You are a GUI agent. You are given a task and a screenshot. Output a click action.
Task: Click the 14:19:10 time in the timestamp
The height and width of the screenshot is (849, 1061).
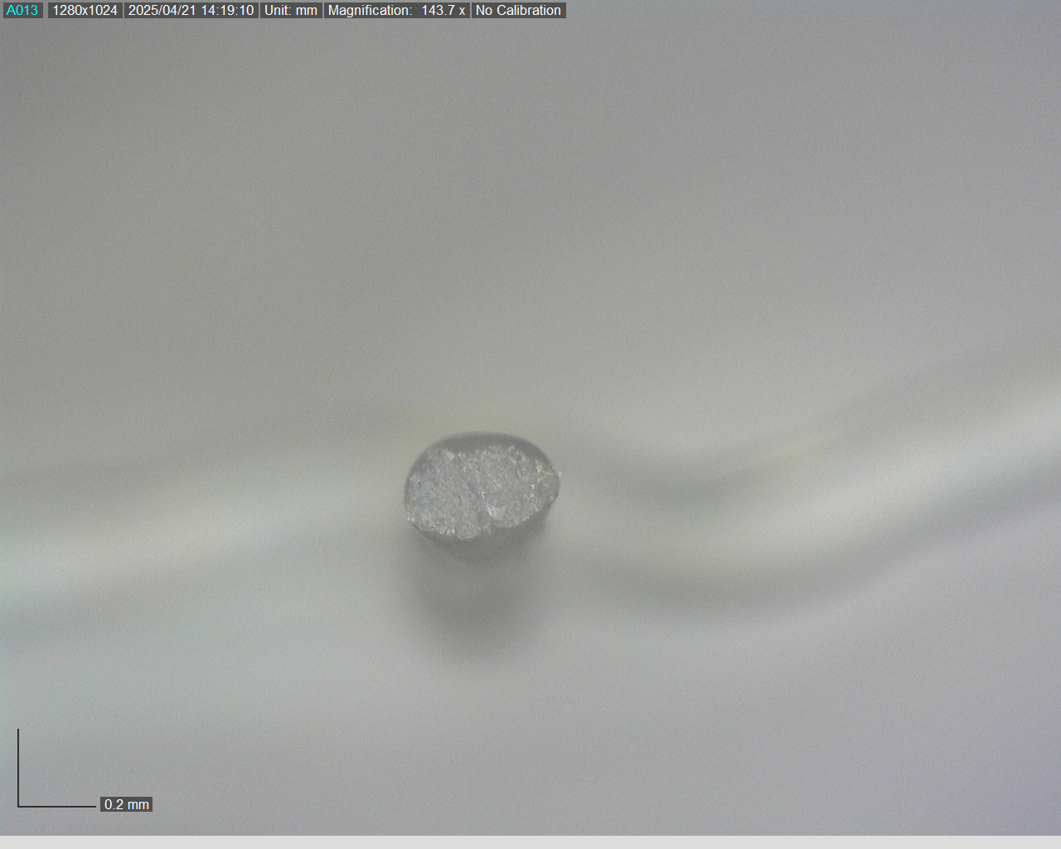[227, 11]
